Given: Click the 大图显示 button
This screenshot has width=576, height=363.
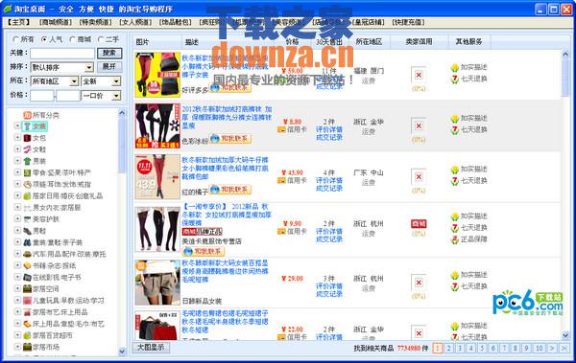Looking at the screenshot, I should 151,348.
